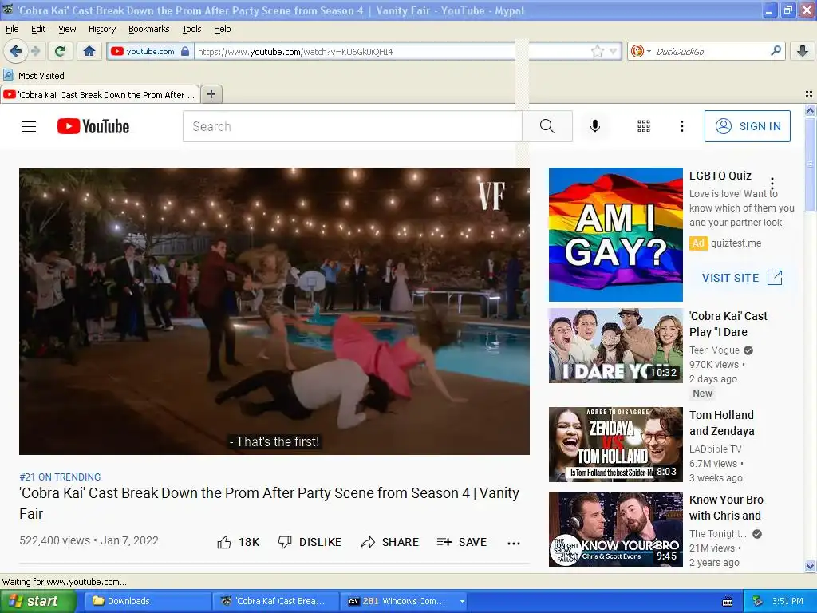
Task: Expand the URL bar history dropdown arrow
Action: click(x=614, y=51)
